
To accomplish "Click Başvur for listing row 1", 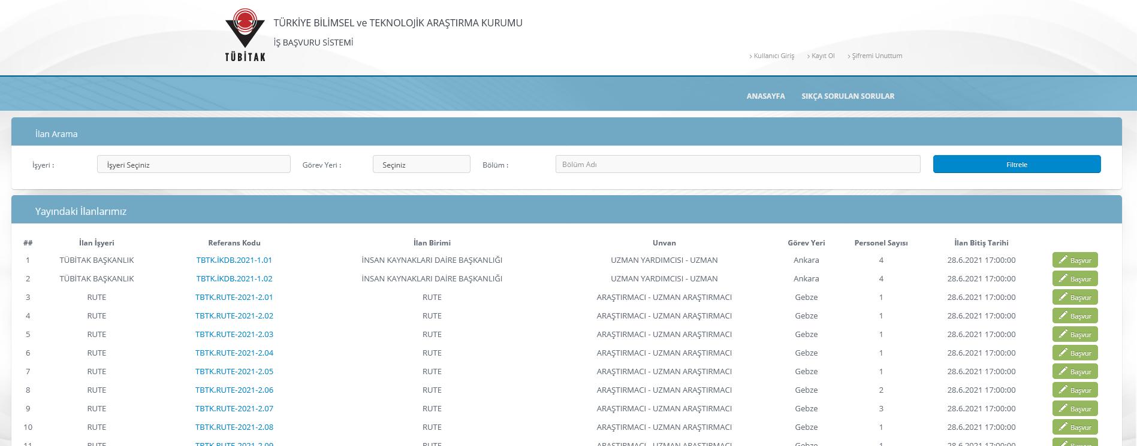I will 1075,260.
